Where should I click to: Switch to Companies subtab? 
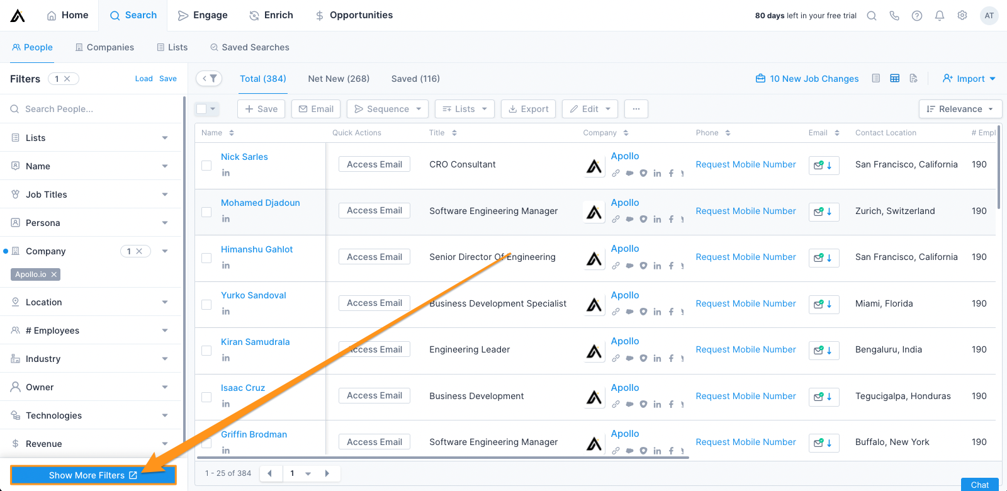point(104,47)
